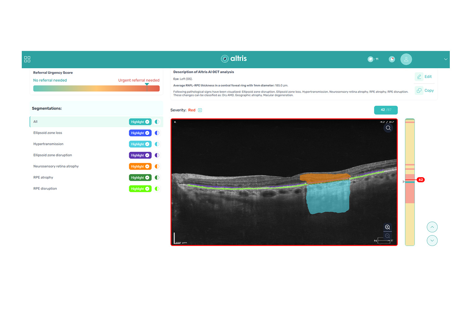Viewport: 476px width, 324px height.
Task: Zoom out on the OCT image
Action: point(387,235)
